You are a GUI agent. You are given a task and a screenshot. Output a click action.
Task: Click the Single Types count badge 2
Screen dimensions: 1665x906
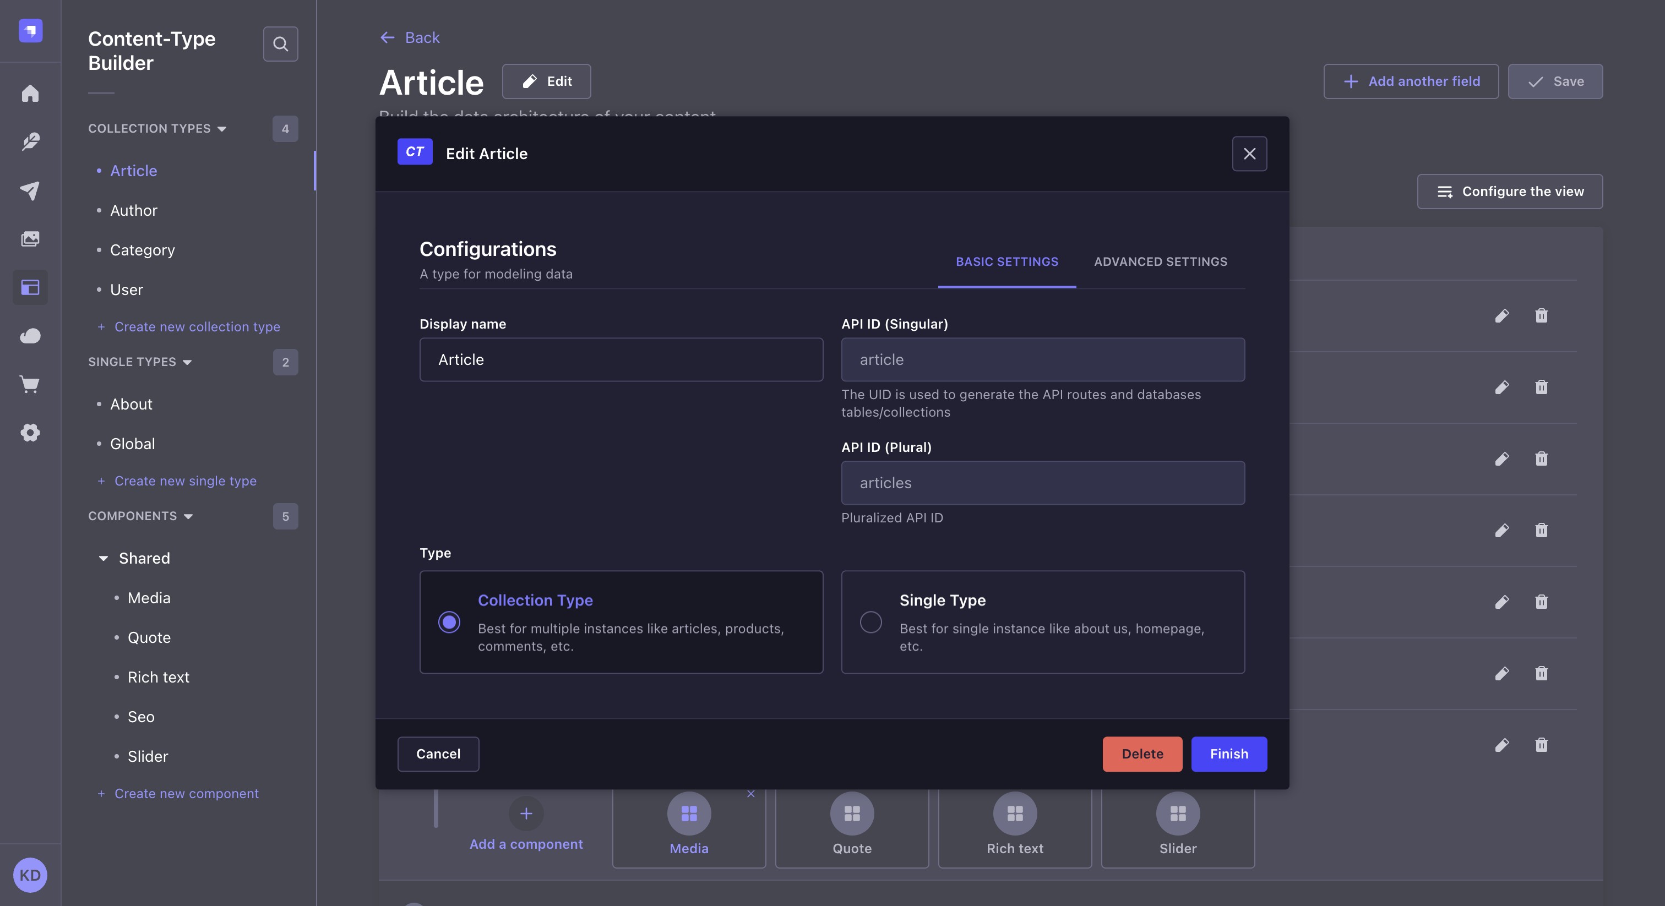[285, 362]
